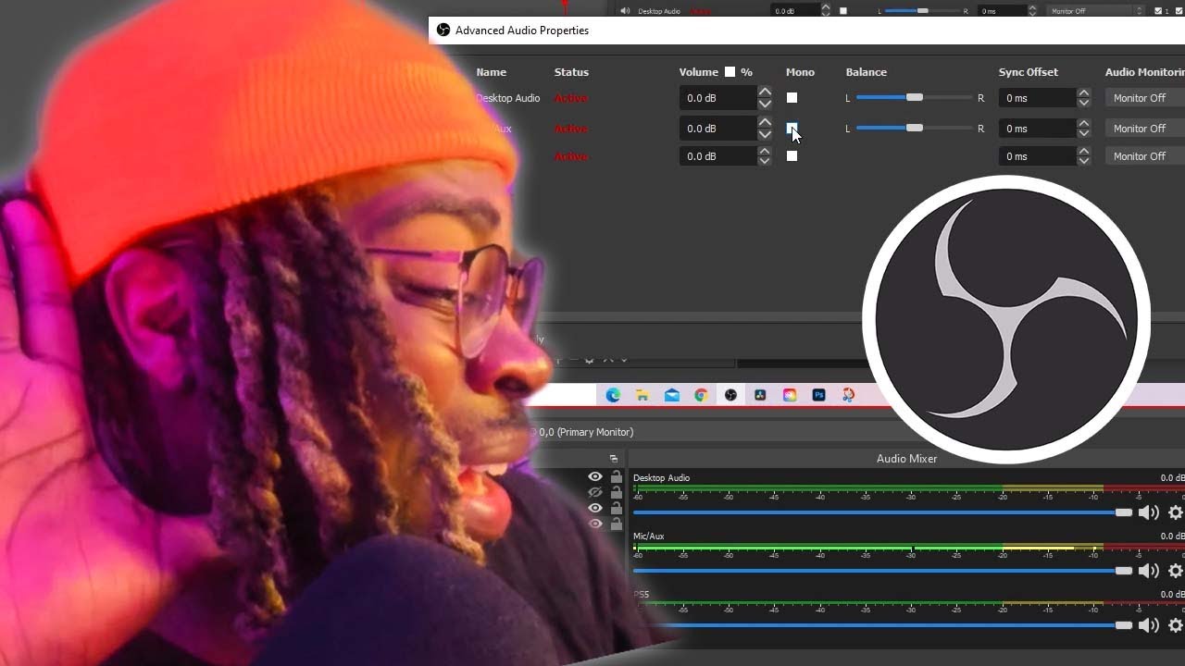The image size is (1185, 666).
Task: Increase bottom row sync offset with up arrow
Action: (1083, 151)
